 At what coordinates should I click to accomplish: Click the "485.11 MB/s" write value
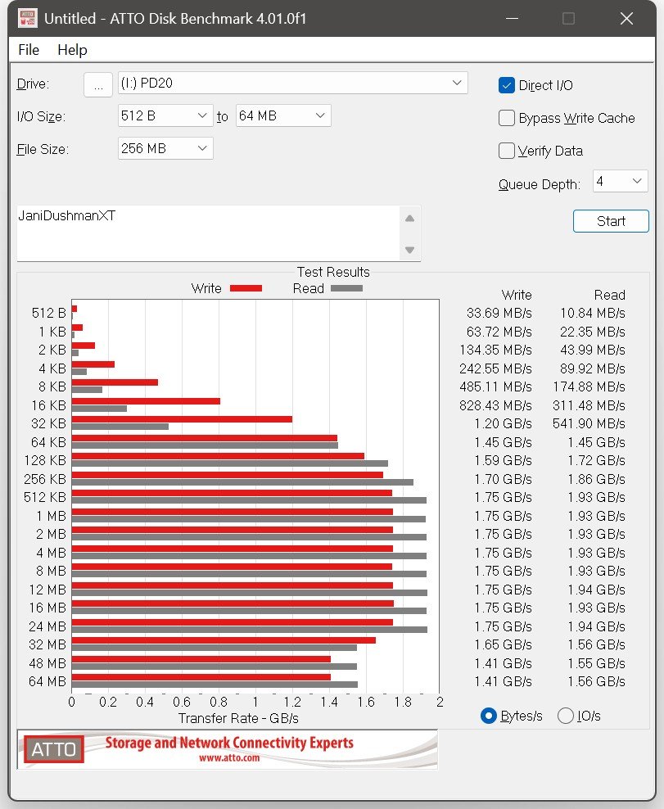495,386
